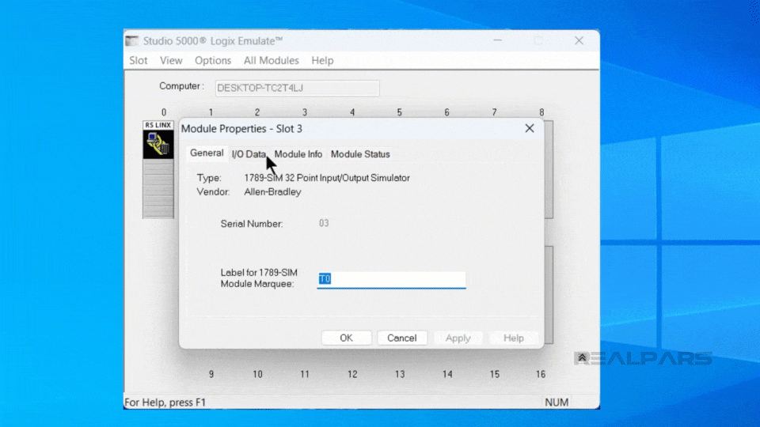
Task: Click the NUM status bar indicator
Action: tap(557, 402)
